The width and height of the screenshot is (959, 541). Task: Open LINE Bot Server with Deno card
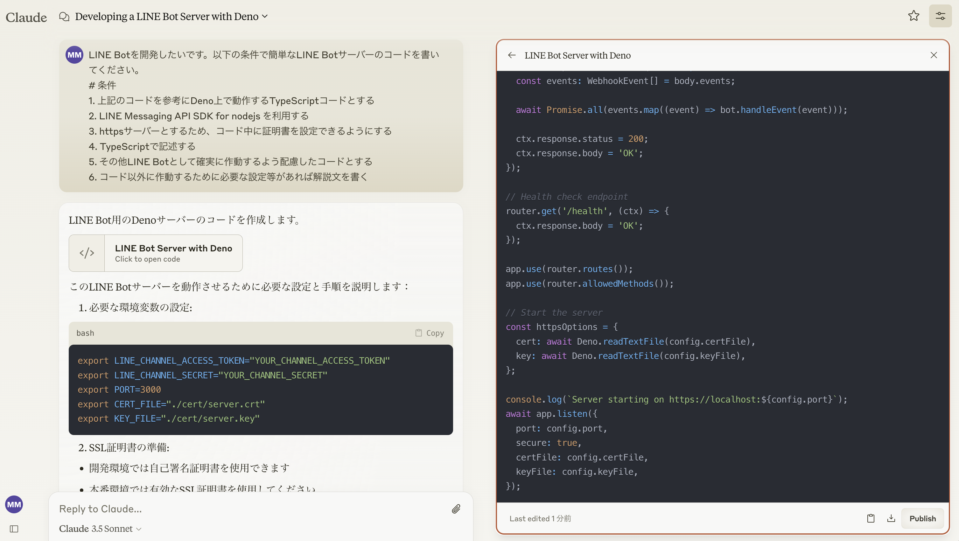(173, 253)
